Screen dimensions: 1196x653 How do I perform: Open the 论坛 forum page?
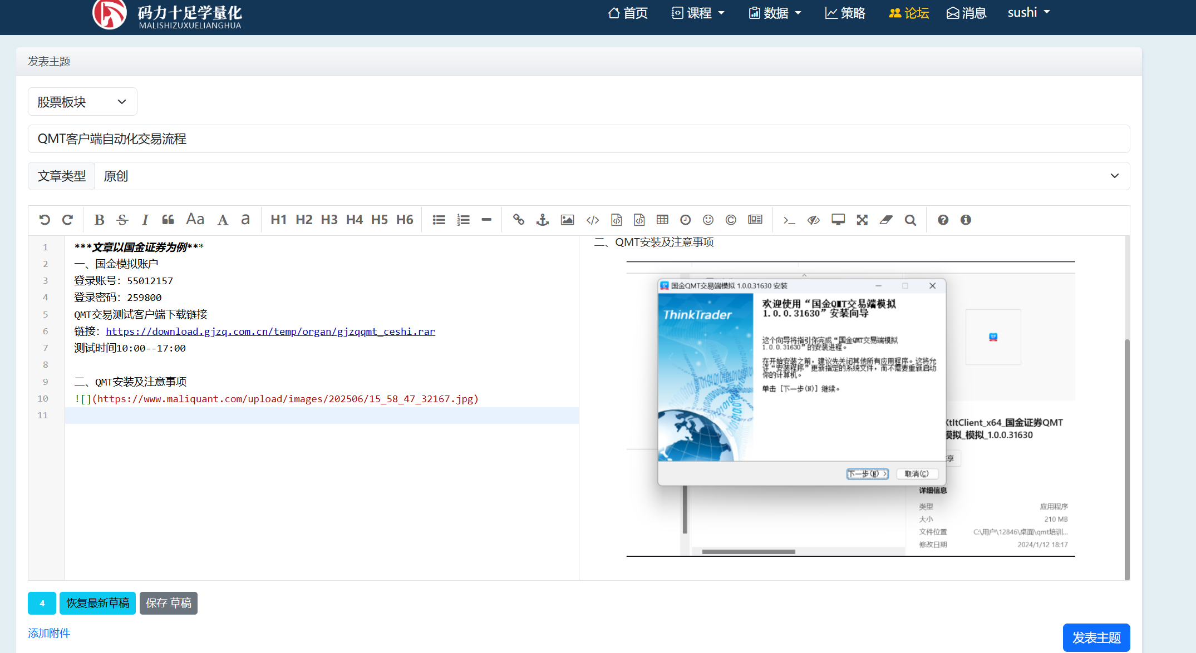(x=909, y=13)
